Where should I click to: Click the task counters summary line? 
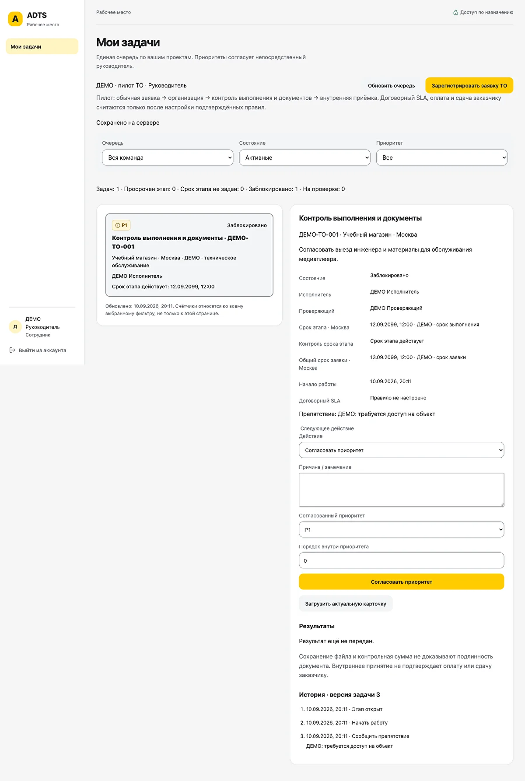(x=220, y=189)
